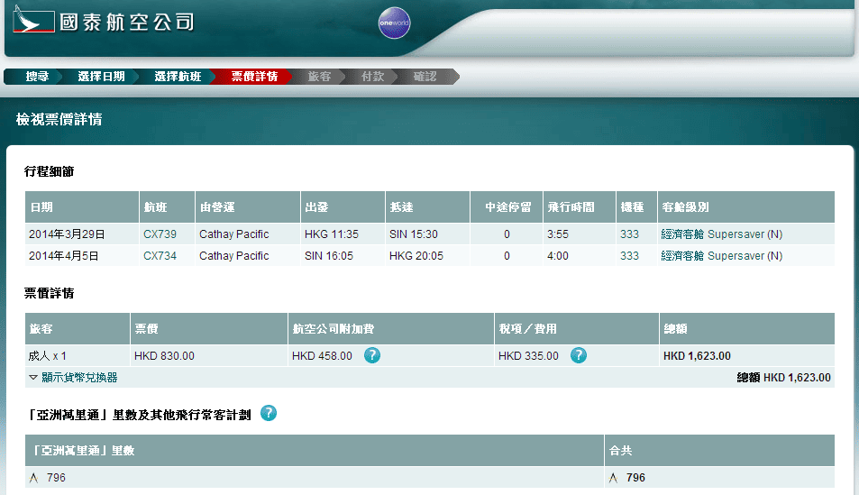Image resolution: width=859 pixels, height=495 pixels.
Task: Jump to the 確認 step
Action: point(425,77)
